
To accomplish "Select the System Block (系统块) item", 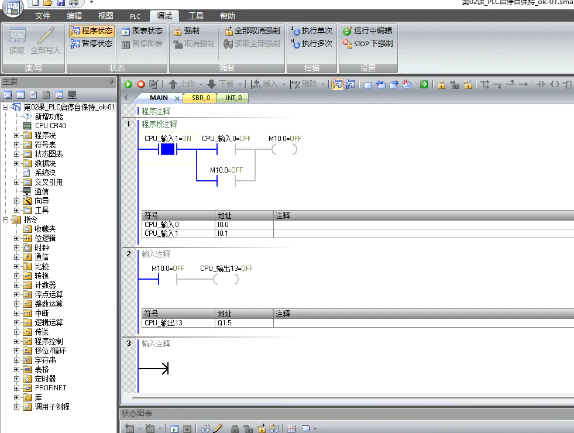I will [45, 173].
